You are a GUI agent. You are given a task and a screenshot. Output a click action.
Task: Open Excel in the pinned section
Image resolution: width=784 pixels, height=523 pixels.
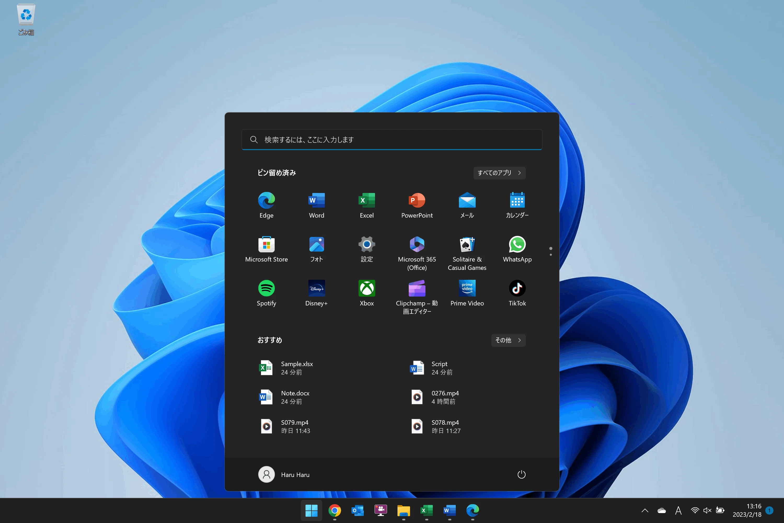pyautogui.click(x=367, y=205)
